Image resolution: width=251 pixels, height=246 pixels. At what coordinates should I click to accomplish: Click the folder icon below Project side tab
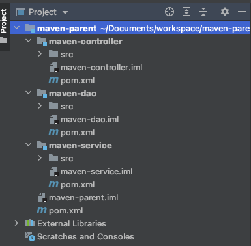click(3, 40)
